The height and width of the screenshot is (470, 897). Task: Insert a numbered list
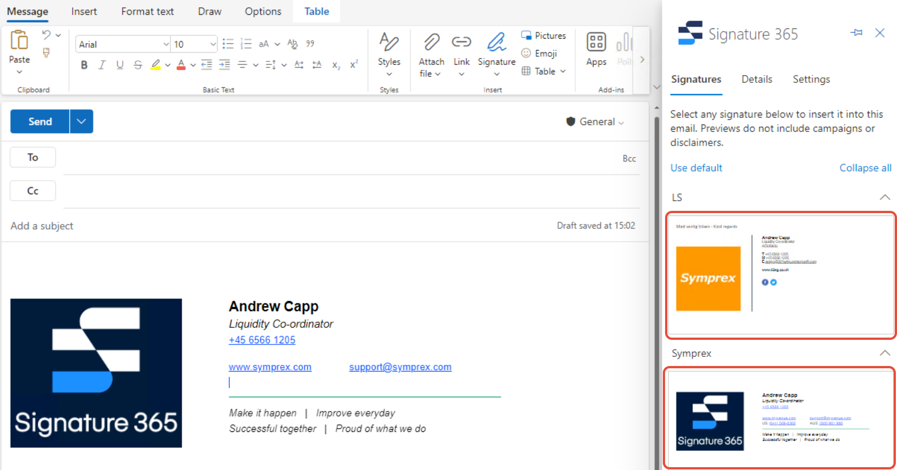(x=246, y=44)
